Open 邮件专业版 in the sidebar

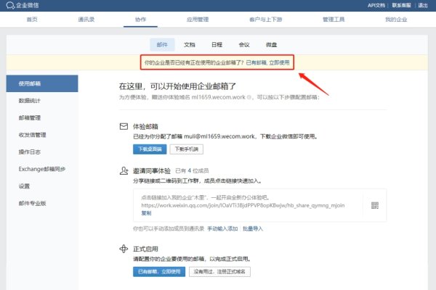pos(32,204)
